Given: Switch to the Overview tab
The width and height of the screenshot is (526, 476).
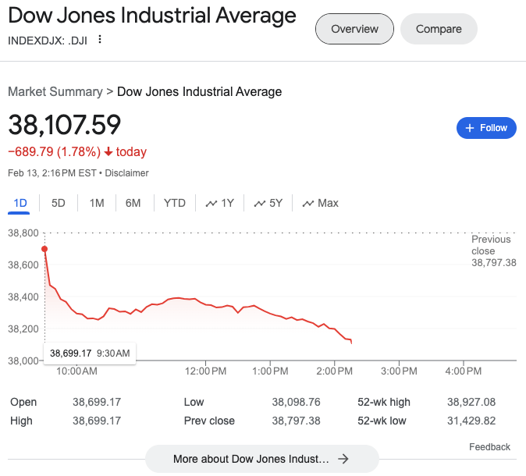Looking at the screenshot, I should (x=354, y=29).
